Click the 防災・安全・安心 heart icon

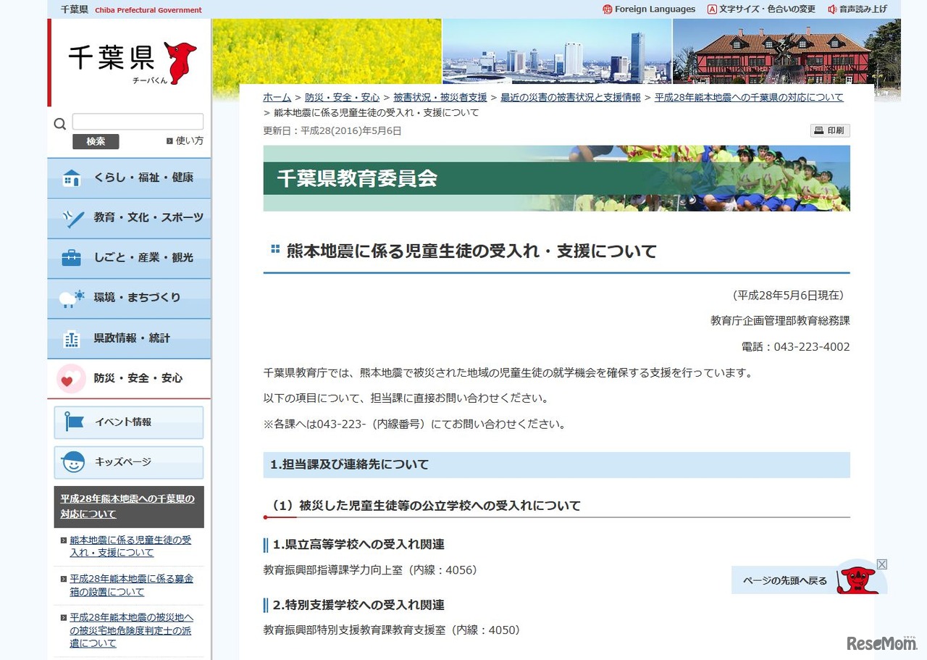[70, 378]
